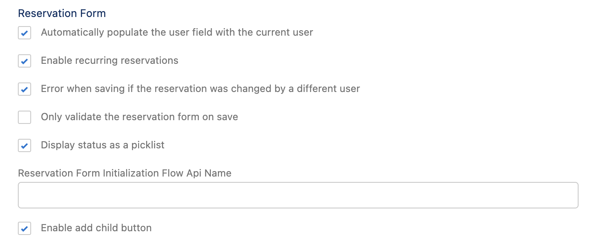This screenshot has height=242, width=596.
Task: Click the word 'picklist' in status option
Action: (x=148, y=145)
